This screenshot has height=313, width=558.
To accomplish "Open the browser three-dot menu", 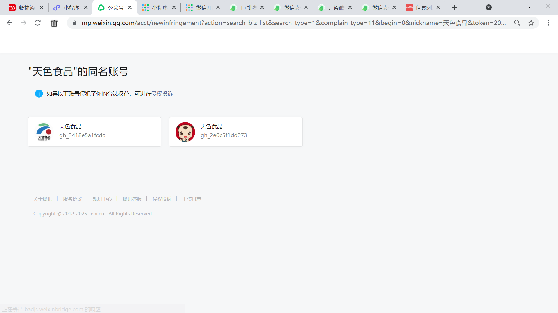I will coord(548,23).
